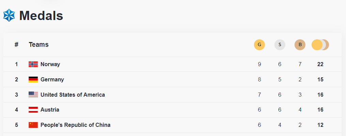Image resolution: width=346 pixels, height=136 pixels.
Task: Click the Germany flag icon
Action: [x=33, y=80]
